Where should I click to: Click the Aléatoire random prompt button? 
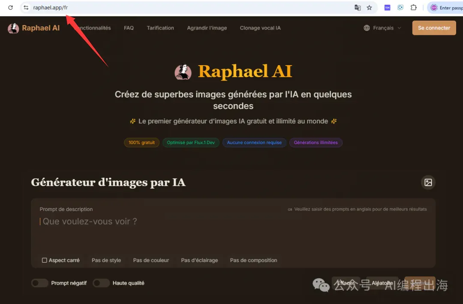(x=382, y=283)
